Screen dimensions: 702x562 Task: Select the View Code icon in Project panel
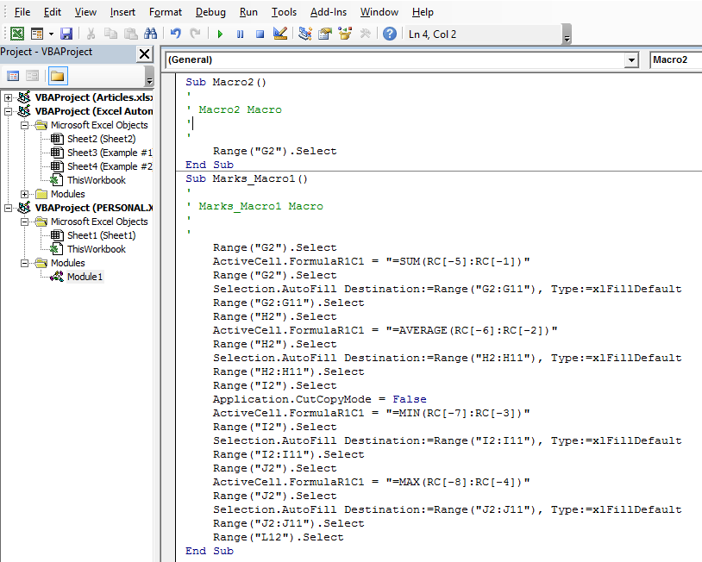tap(12, 77)
